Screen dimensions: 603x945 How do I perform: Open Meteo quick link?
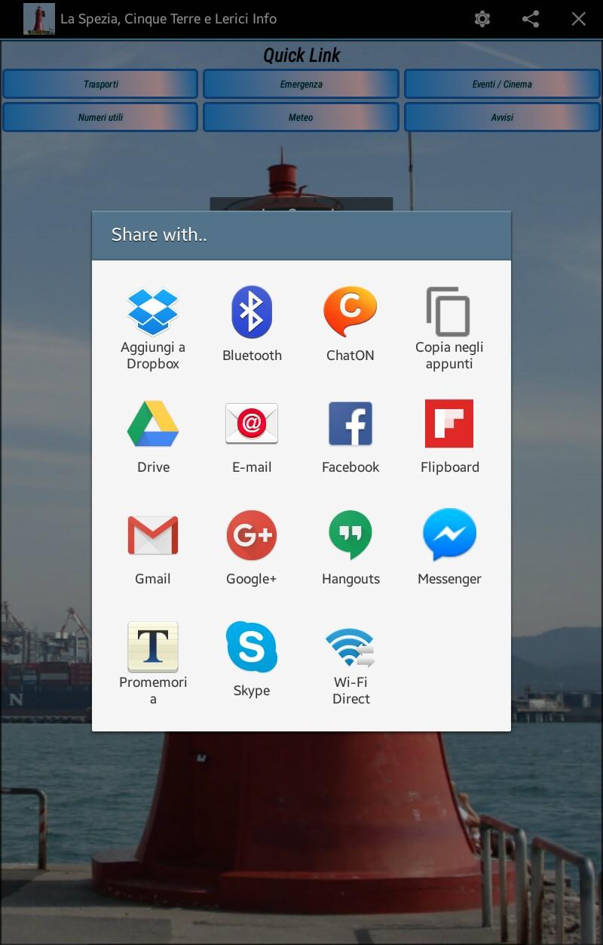(301, 117)
